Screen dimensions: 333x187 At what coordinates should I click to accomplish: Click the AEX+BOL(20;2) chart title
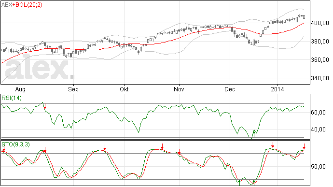click(22, 5)
